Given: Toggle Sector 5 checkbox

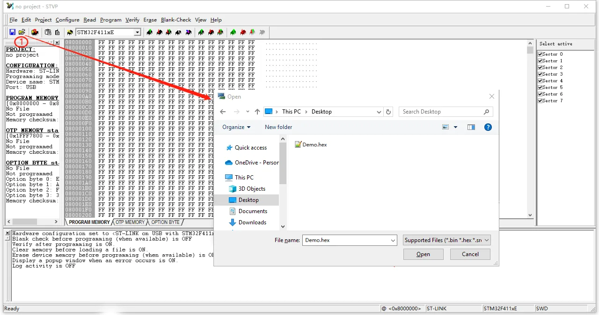Looking at the screenshot, I should tap(541, 87).
